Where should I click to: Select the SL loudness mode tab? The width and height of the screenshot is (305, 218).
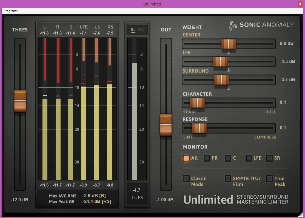tap(133, 30)
